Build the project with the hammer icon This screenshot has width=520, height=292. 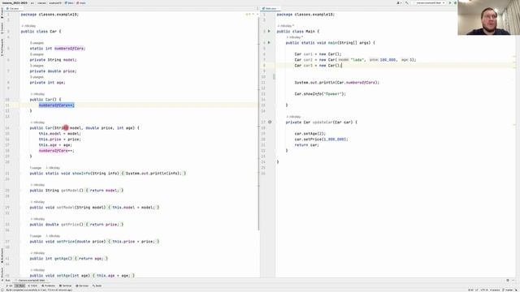pos(406,2)
